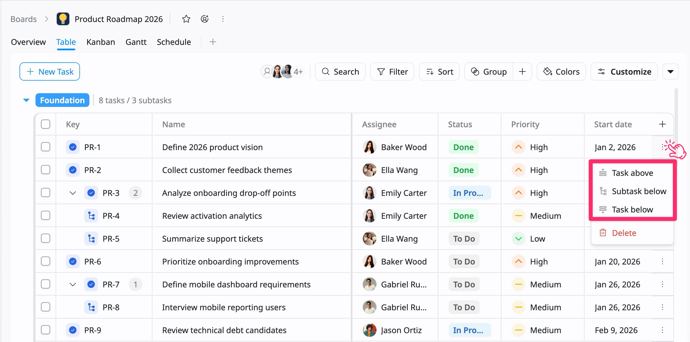690x342 pixels.
Task: Open the Group options
Action: (489, 71)
